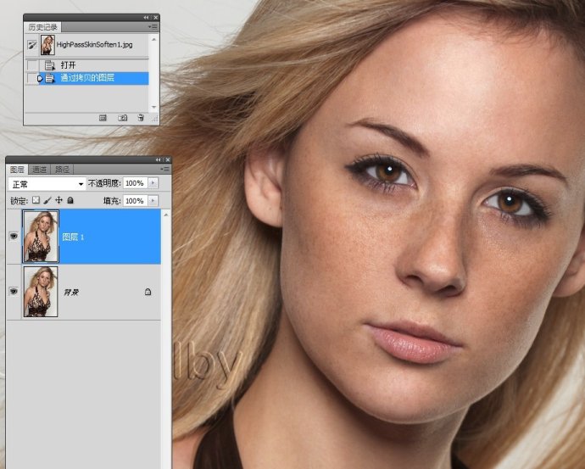Enable lock position cross-arrows icon
585x469 pixels.
coord(59,200)
